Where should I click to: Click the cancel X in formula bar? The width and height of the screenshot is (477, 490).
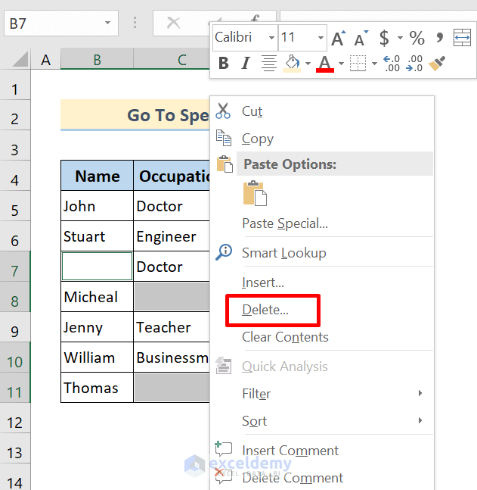tap(173, 23)
